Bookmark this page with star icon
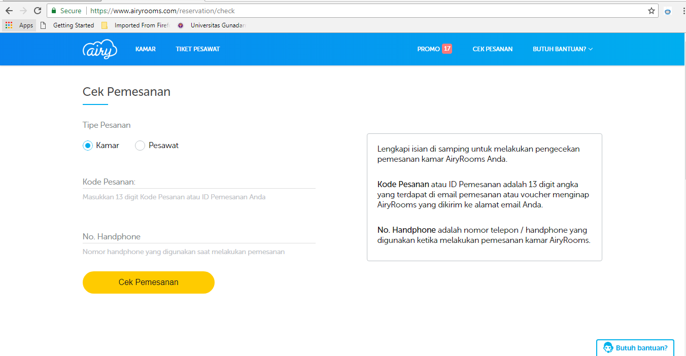The height and width of the screenshot is (356, 686). (651, 11)
